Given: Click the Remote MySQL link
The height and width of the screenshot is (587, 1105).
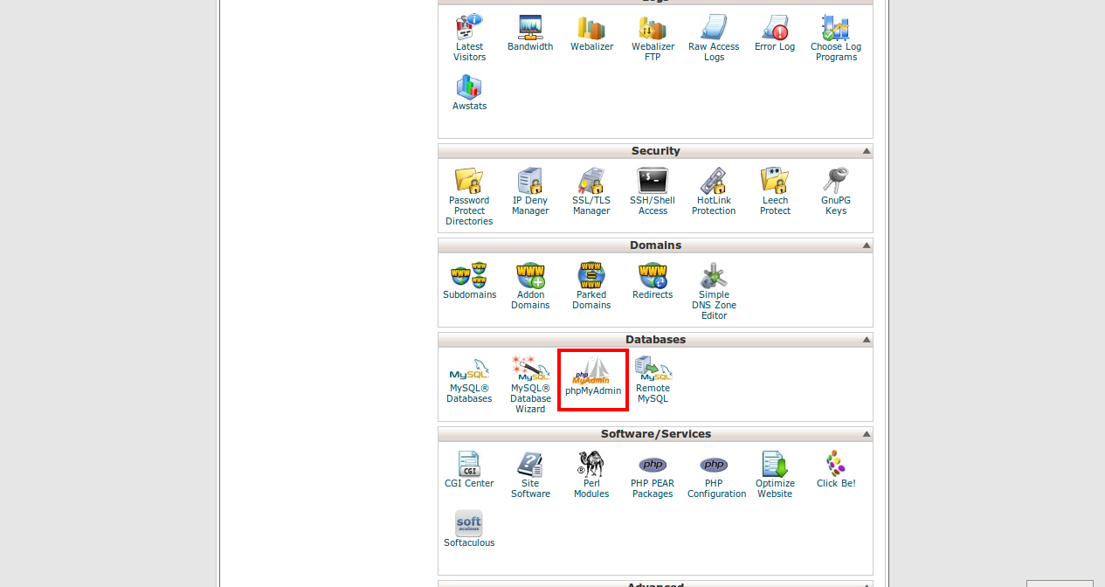Looking at the screenshot, I should tap(653, 393).
